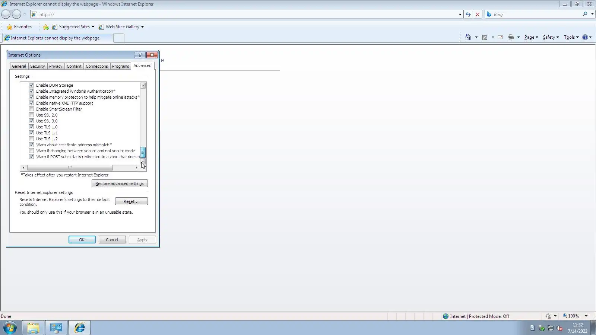
Task: Open Windows Explorer from the taskbar
Action: pyautogui.click(x=33, y=328)
